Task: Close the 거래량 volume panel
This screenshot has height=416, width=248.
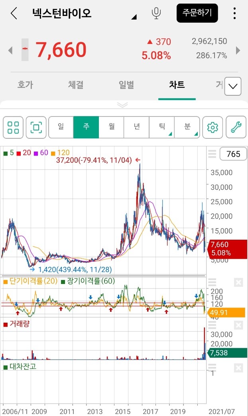Action: 238,325
